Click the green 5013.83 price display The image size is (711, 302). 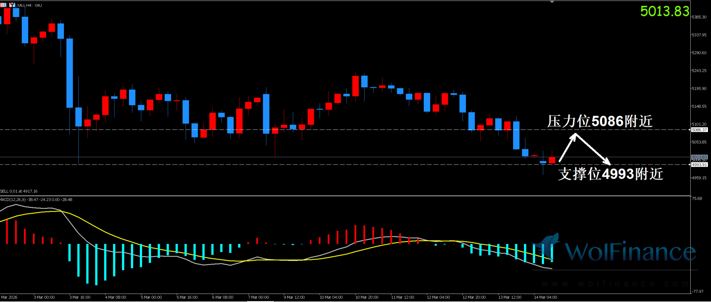tap(664, 11)
